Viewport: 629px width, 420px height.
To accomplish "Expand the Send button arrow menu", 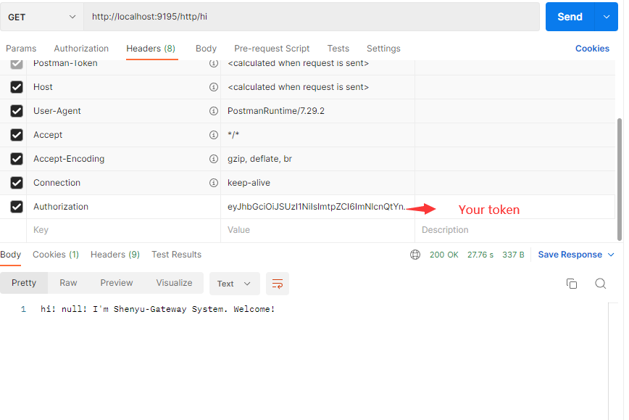I will coord(606,17).
